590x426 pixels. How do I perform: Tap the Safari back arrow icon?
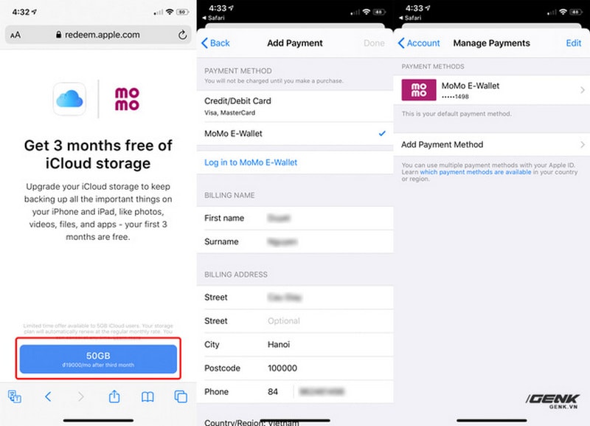pyautogui.click(x=48, y=396)
